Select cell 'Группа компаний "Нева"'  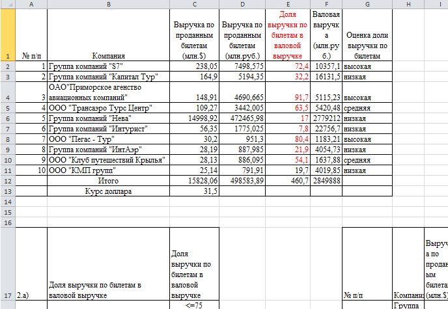click(x=109, y=118)
